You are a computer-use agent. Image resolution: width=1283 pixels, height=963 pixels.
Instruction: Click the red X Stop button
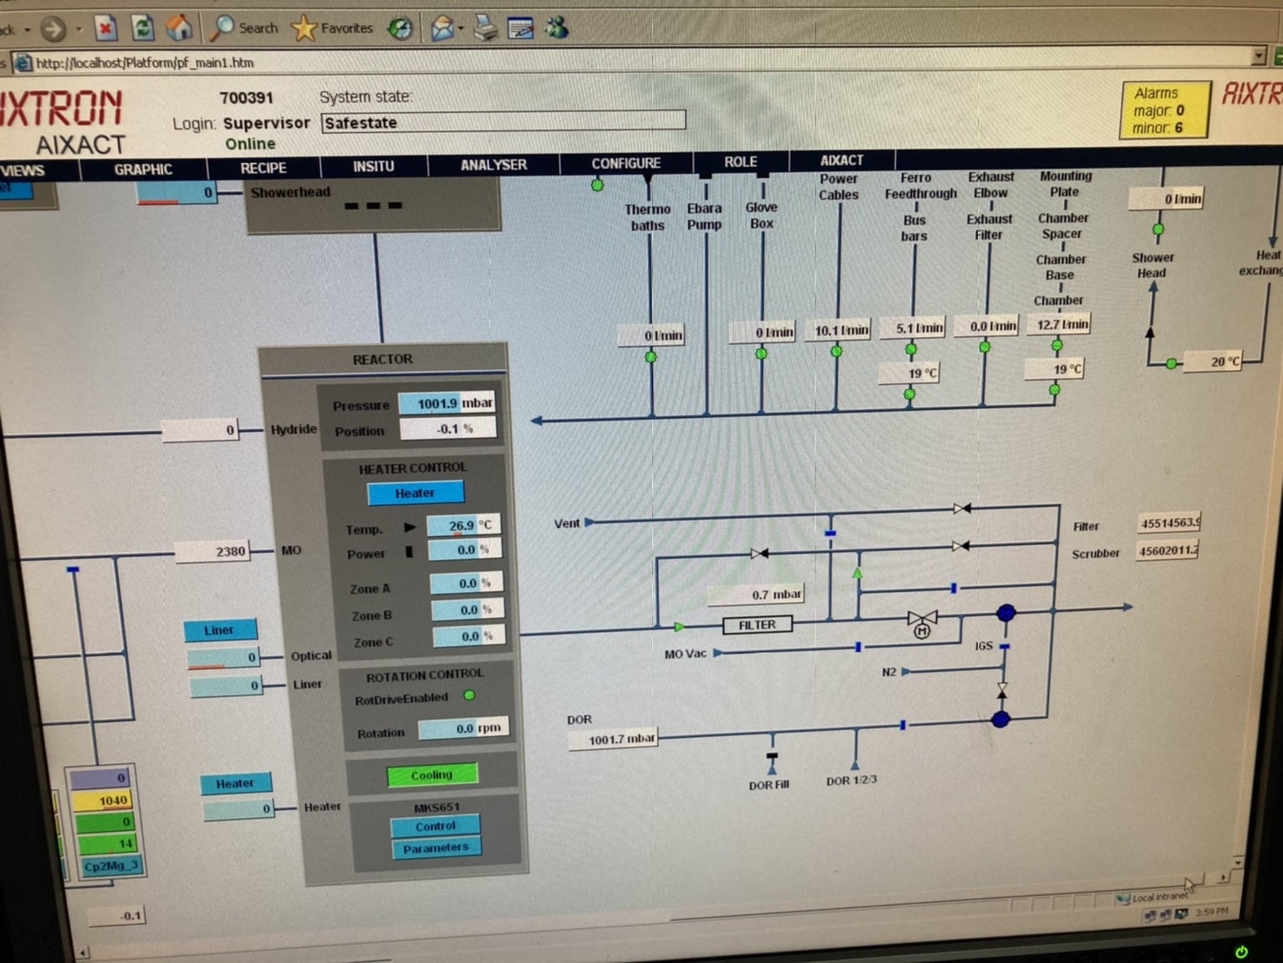pyautogui.click(x=105, y=29)
